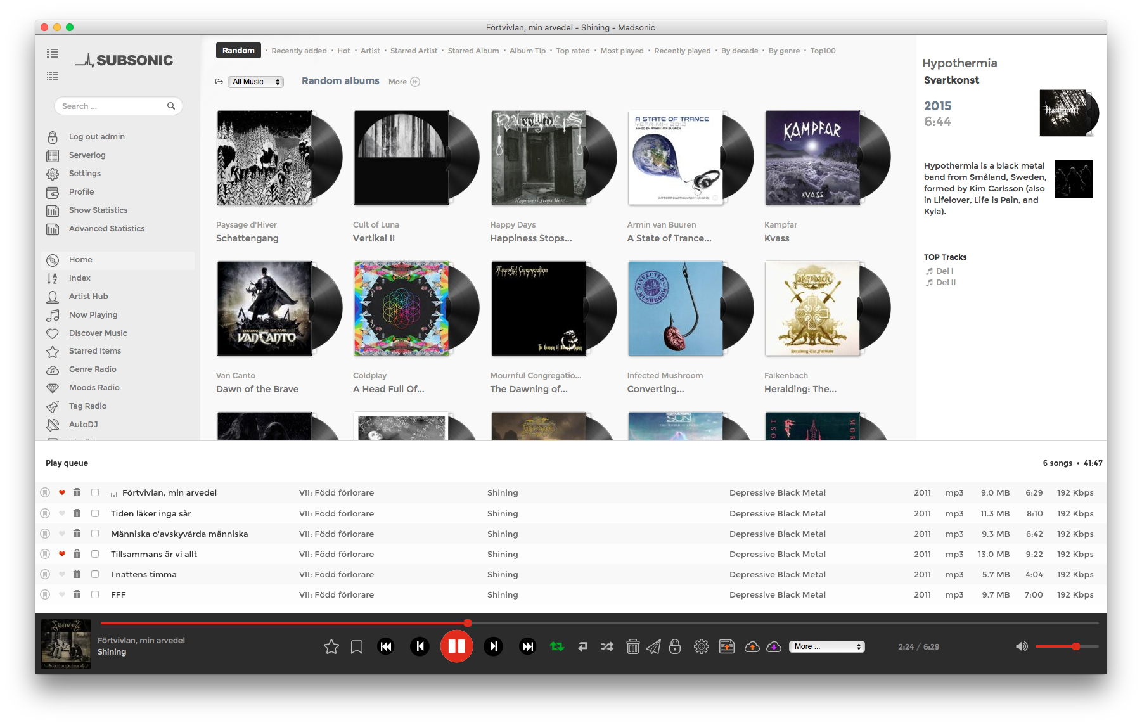Click the AutoDJ icon in sidebar

53,425
